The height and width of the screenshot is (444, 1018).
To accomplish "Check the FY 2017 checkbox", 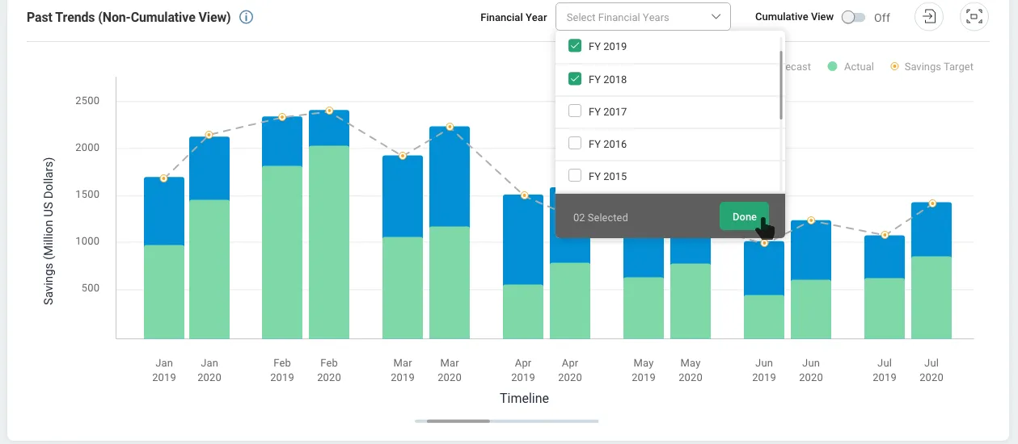I will (x=575, y=111).
